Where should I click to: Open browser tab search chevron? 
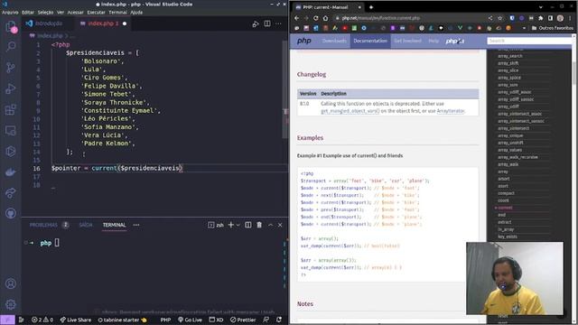pos(541,7)
